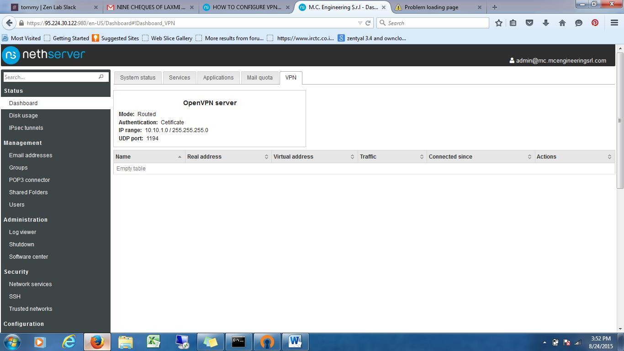
Task: Click admin@mc.mcengineeringsrl.com account link
Action: tap(558, 61)
